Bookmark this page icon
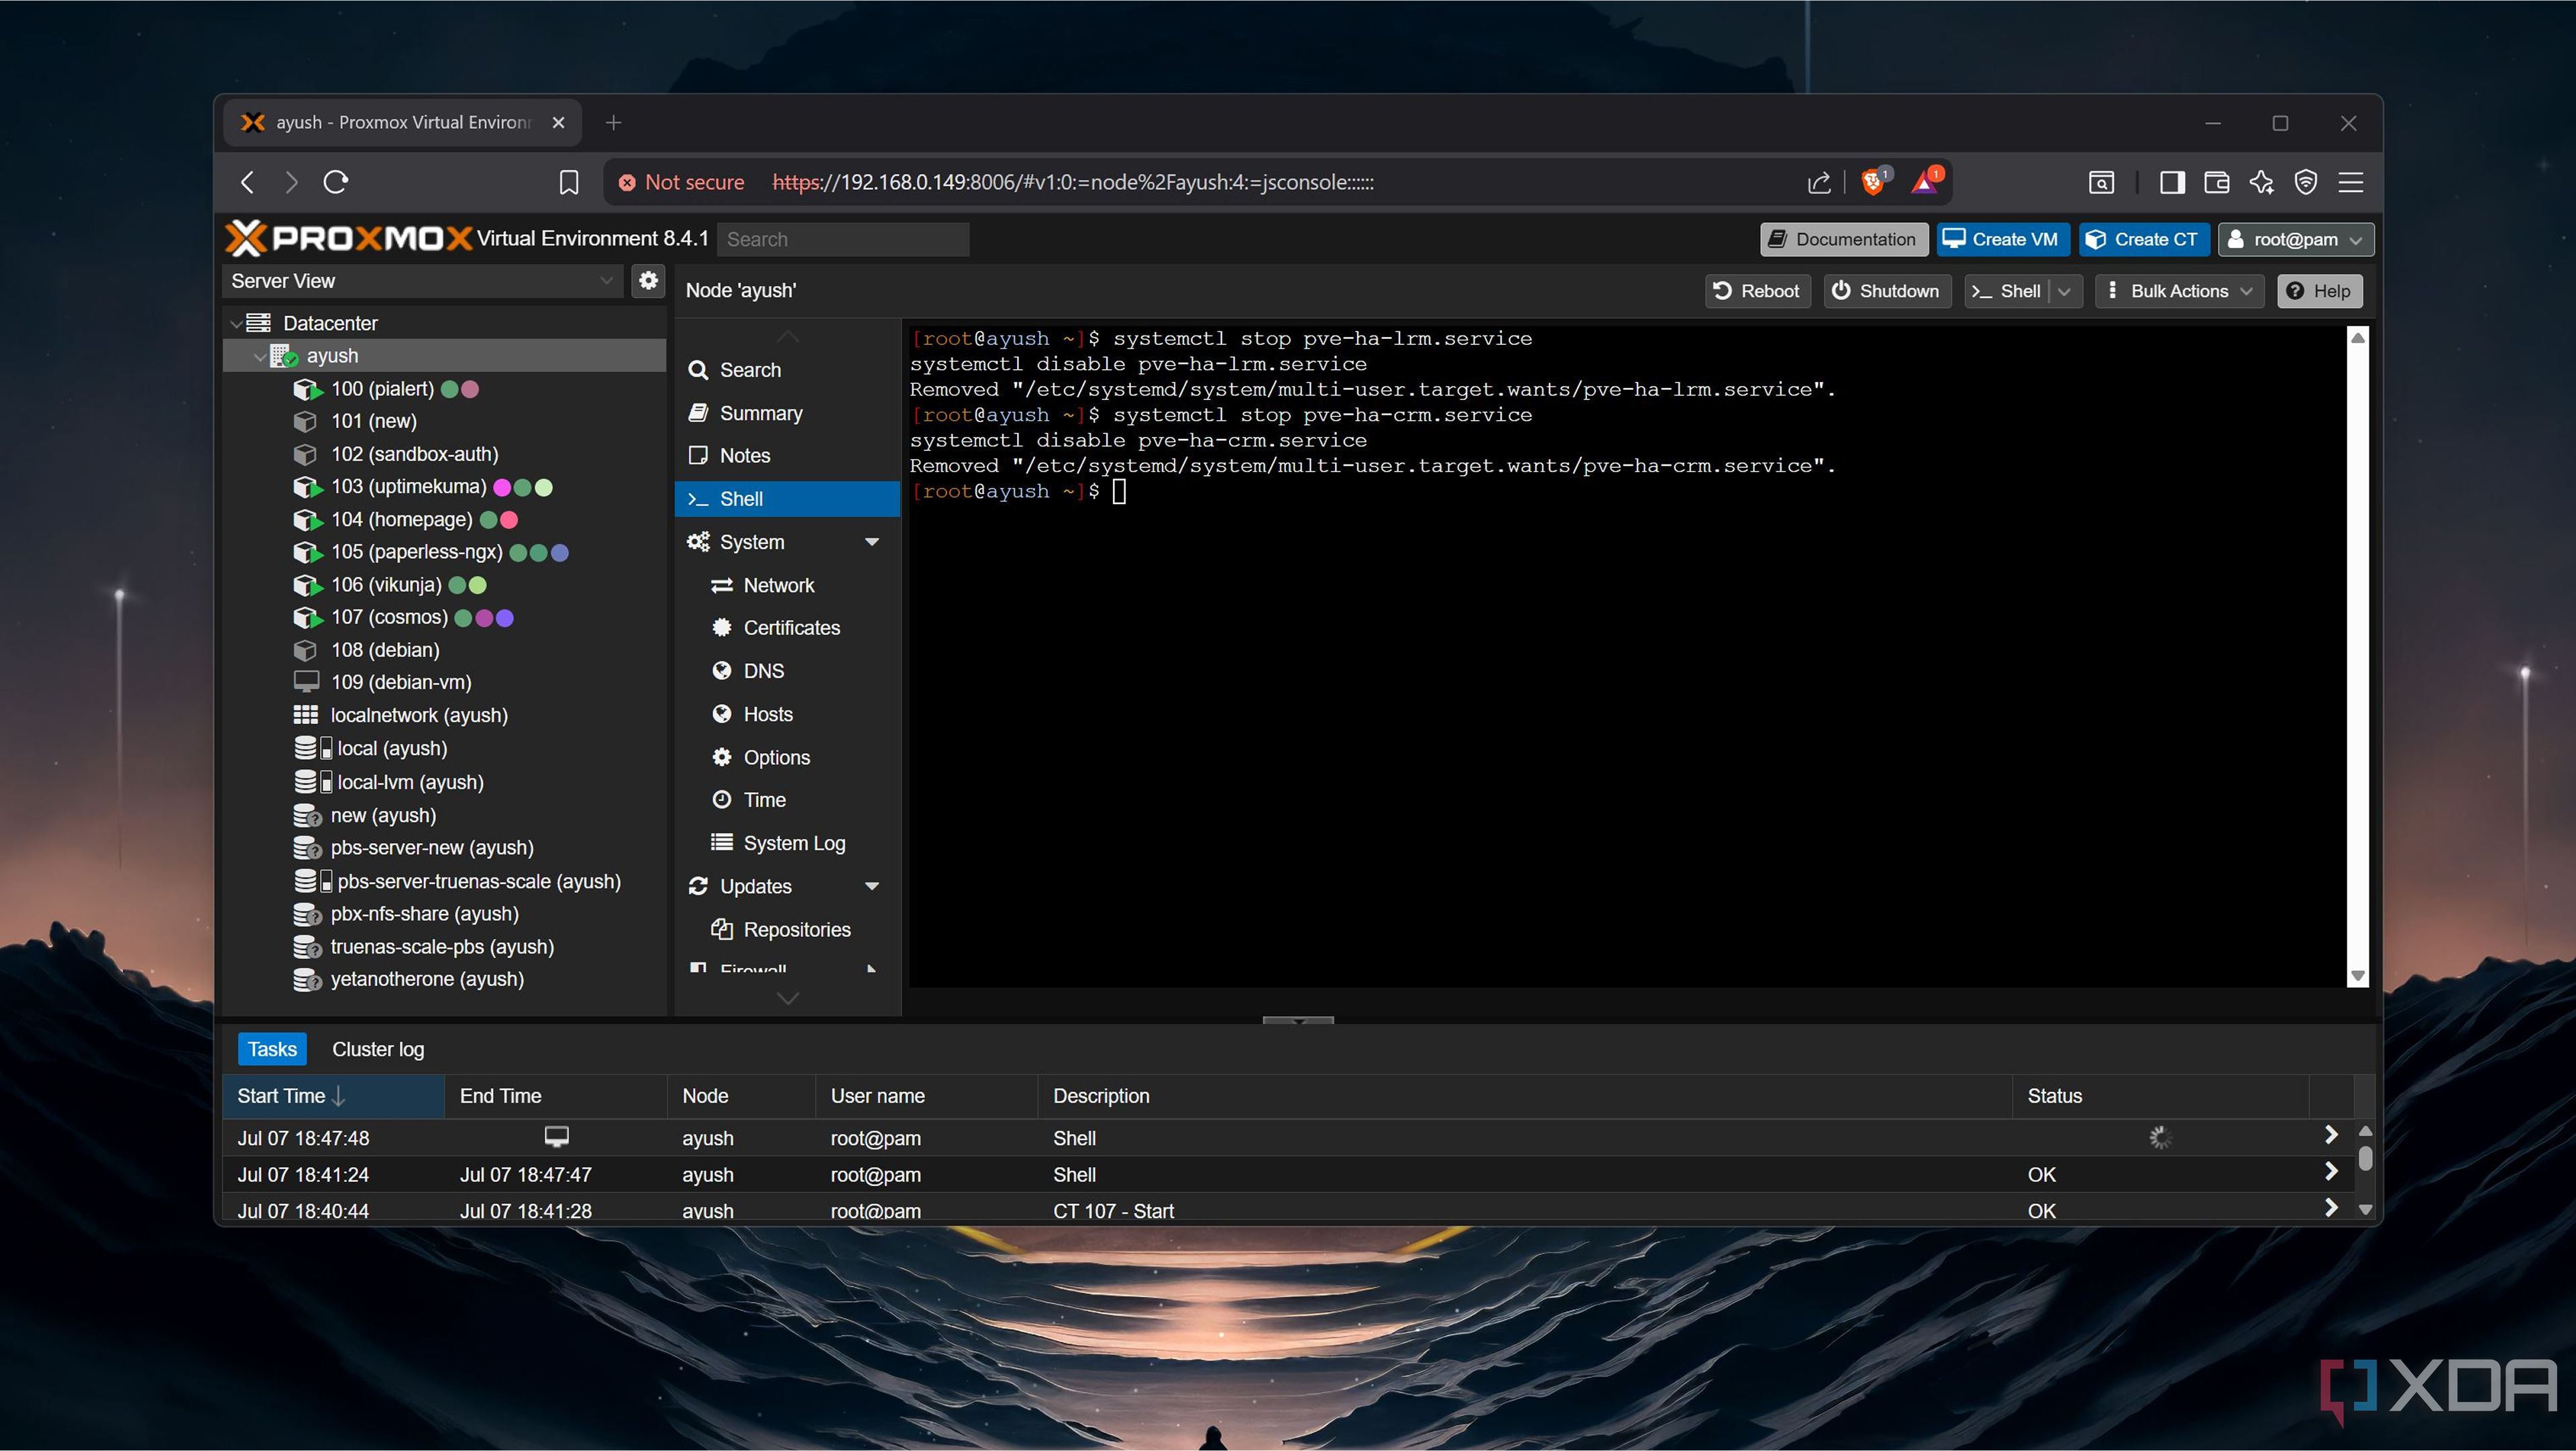The image size is (2576, 1451). click(x=568, y=182)
